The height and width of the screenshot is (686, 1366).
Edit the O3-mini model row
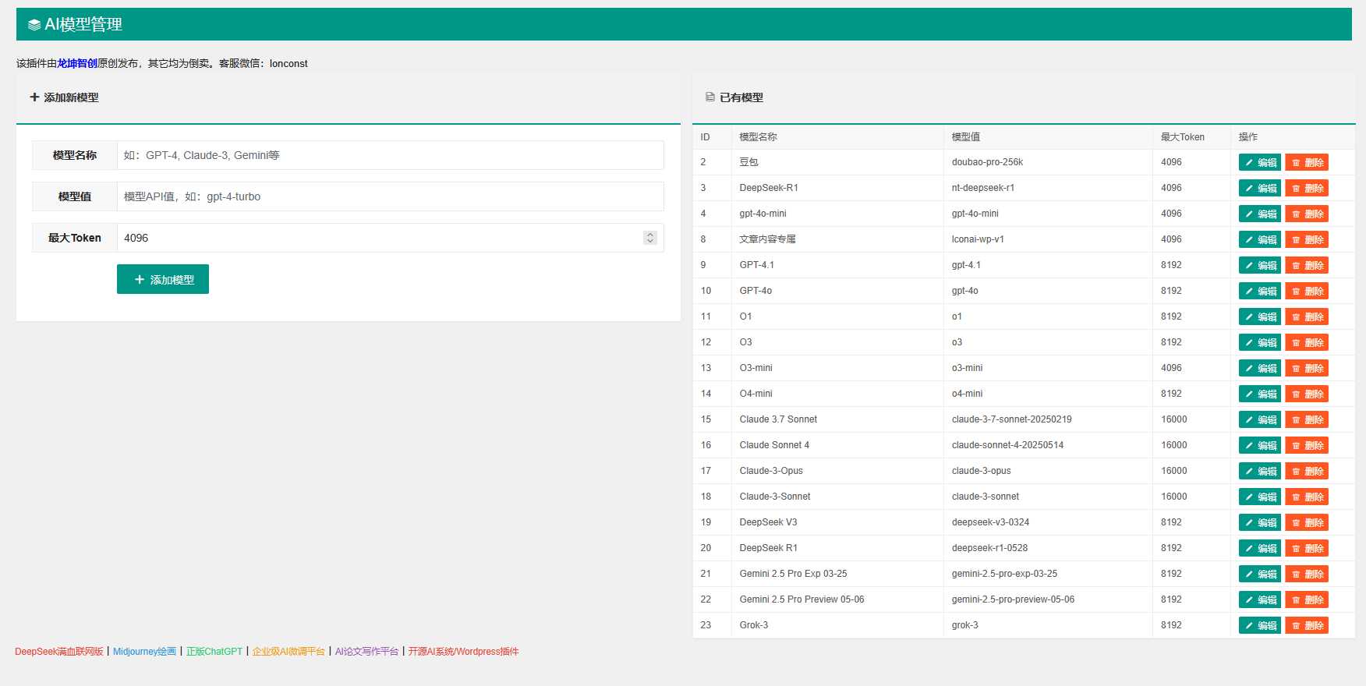coord(1259,368)
